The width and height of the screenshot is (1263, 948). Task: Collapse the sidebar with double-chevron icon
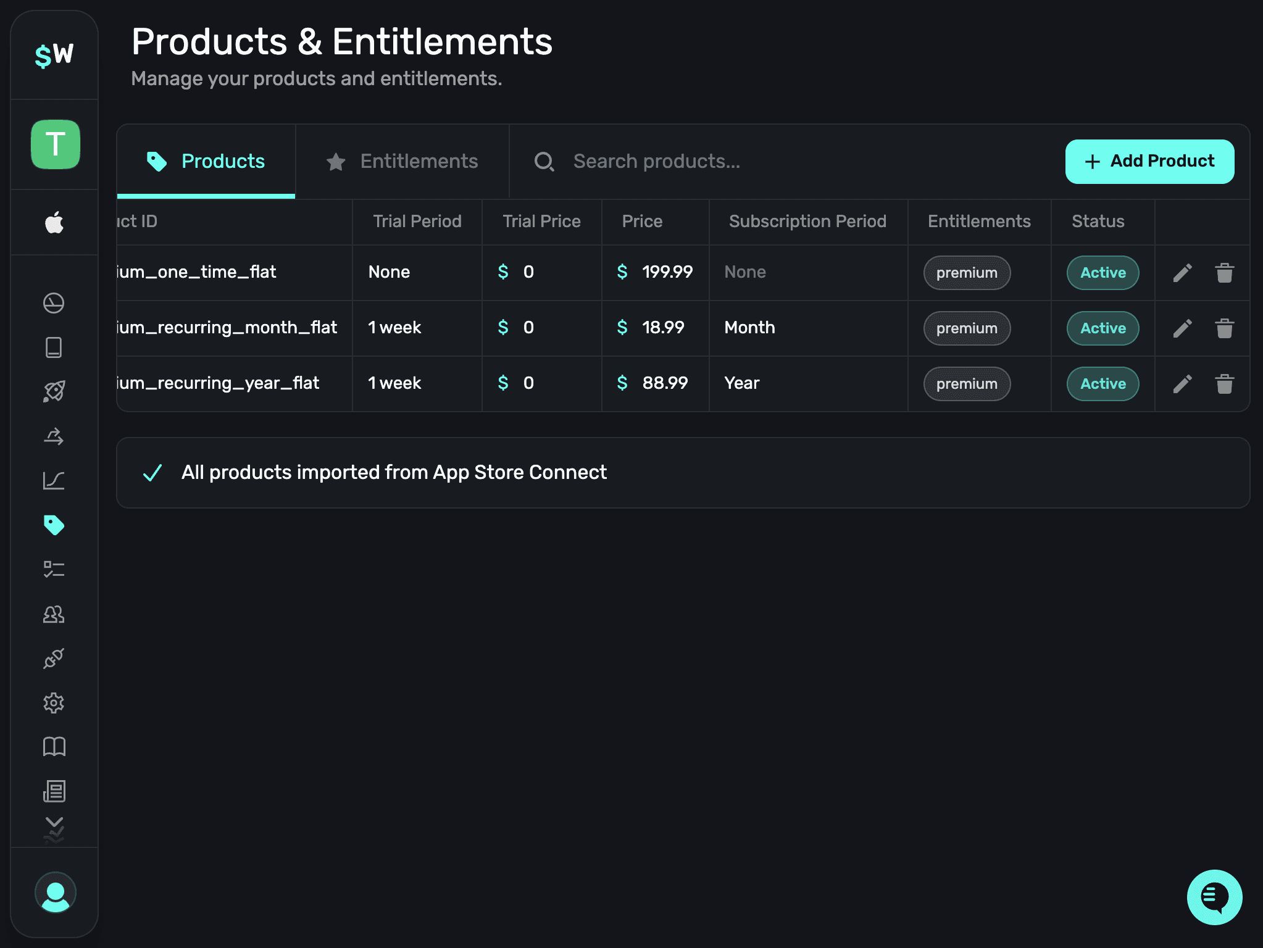[x=54, y=827]
